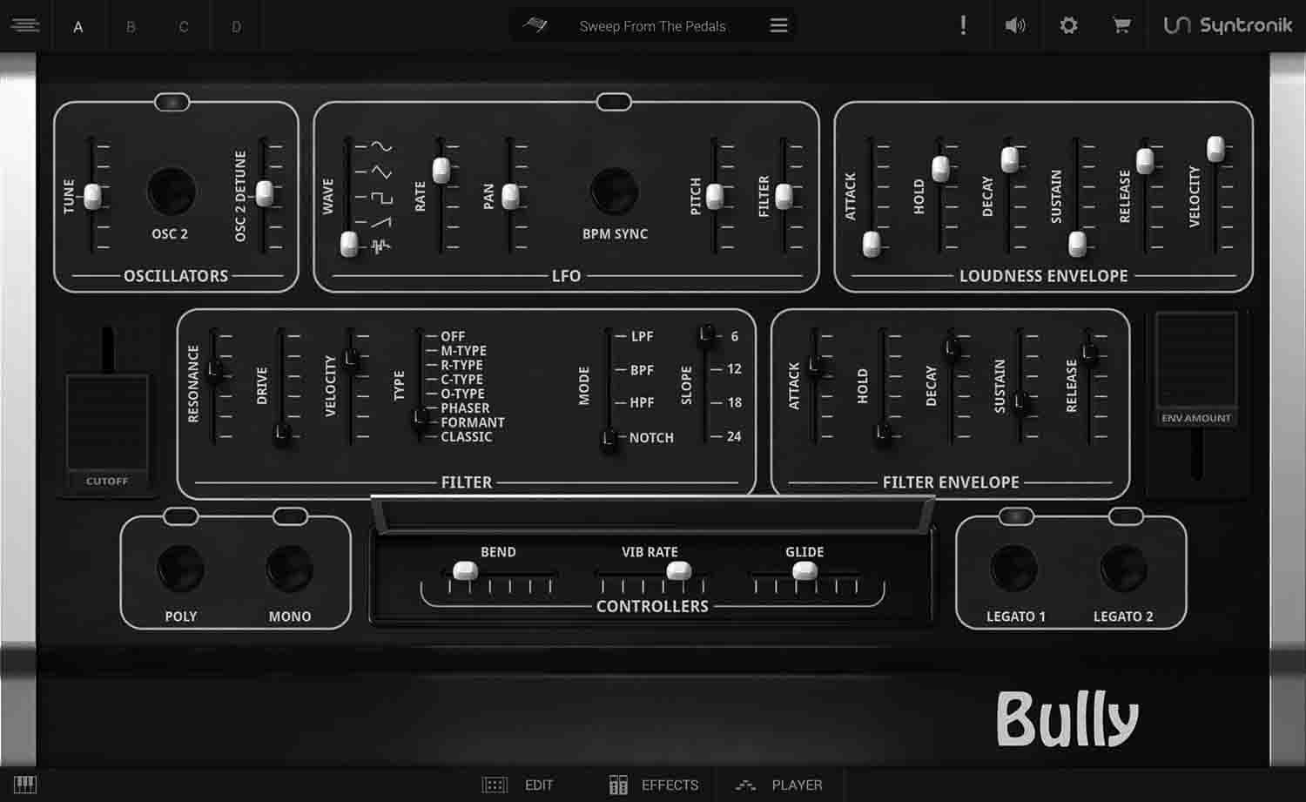
Task: Toggle the BPM SYNC round button
Action: point(615,192)
